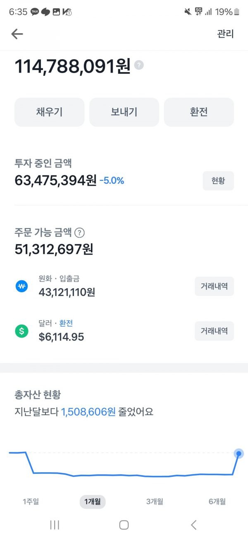This screenshot has height=539, width=248.
Task: Tap the Android back navigation chevron
Action: click(193, 525)
